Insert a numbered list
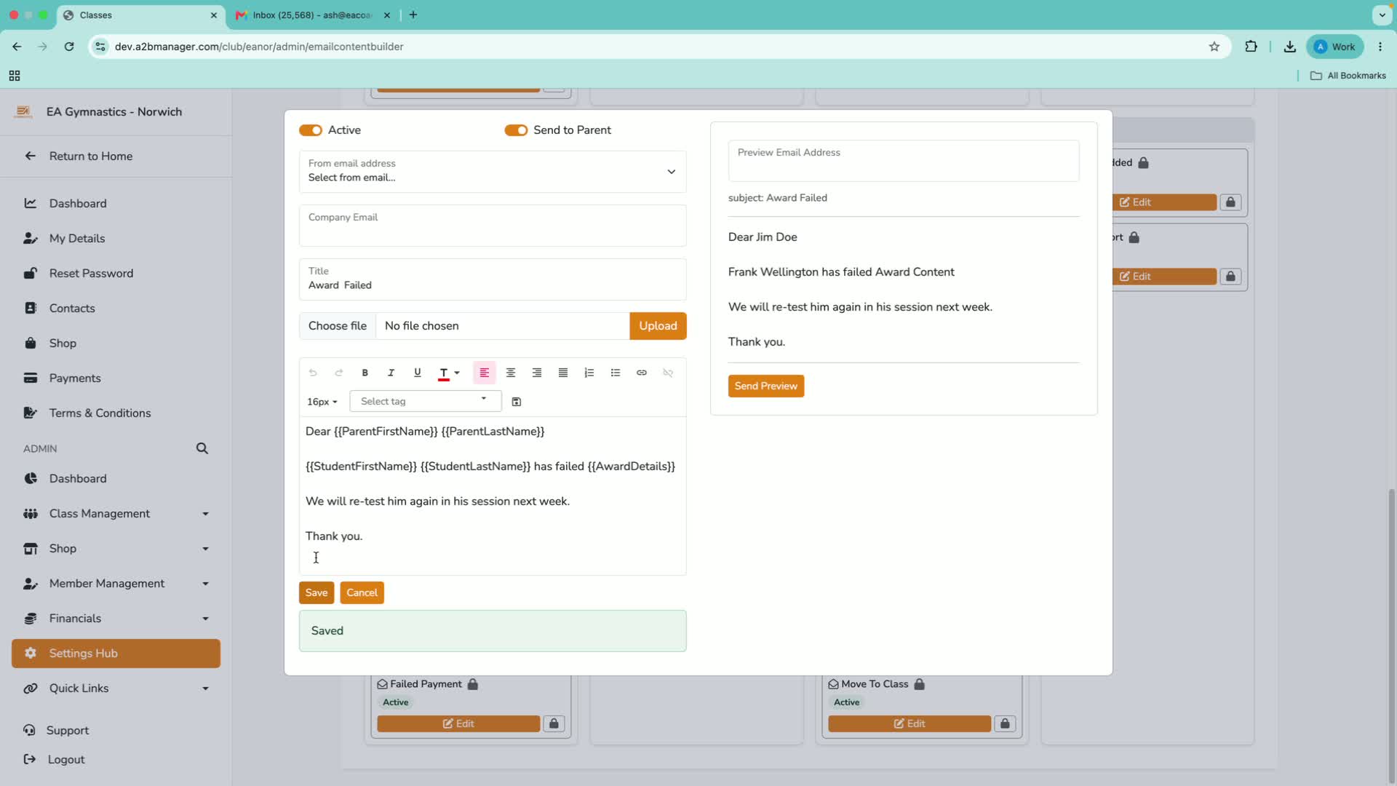 (x=589, y=373)
